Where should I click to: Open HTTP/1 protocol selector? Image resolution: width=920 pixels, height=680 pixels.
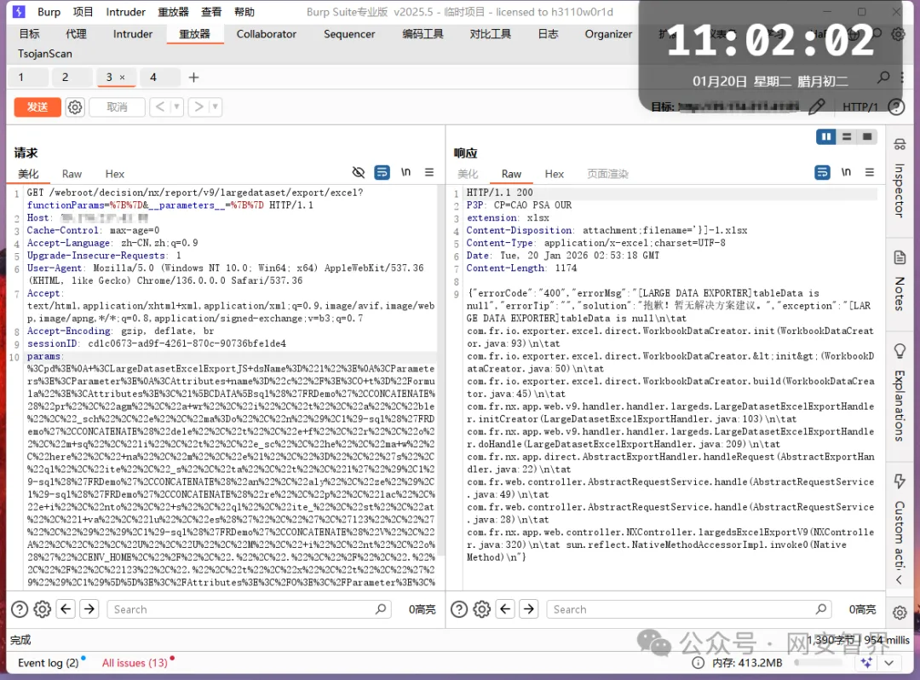tap(860, 107)
